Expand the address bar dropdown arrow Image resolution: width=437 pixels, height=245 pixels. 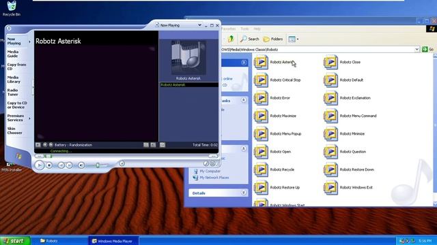417,50
